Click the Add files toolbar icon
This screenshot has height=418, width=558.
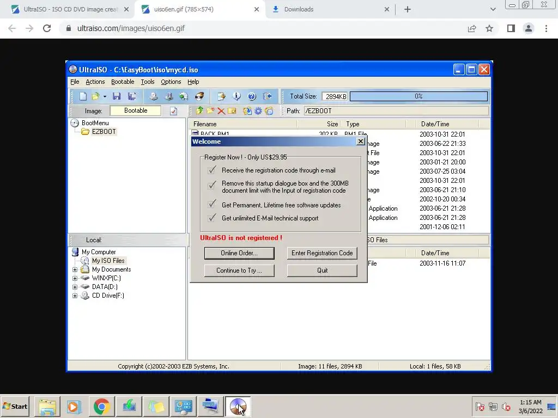[x=221, y=96]
